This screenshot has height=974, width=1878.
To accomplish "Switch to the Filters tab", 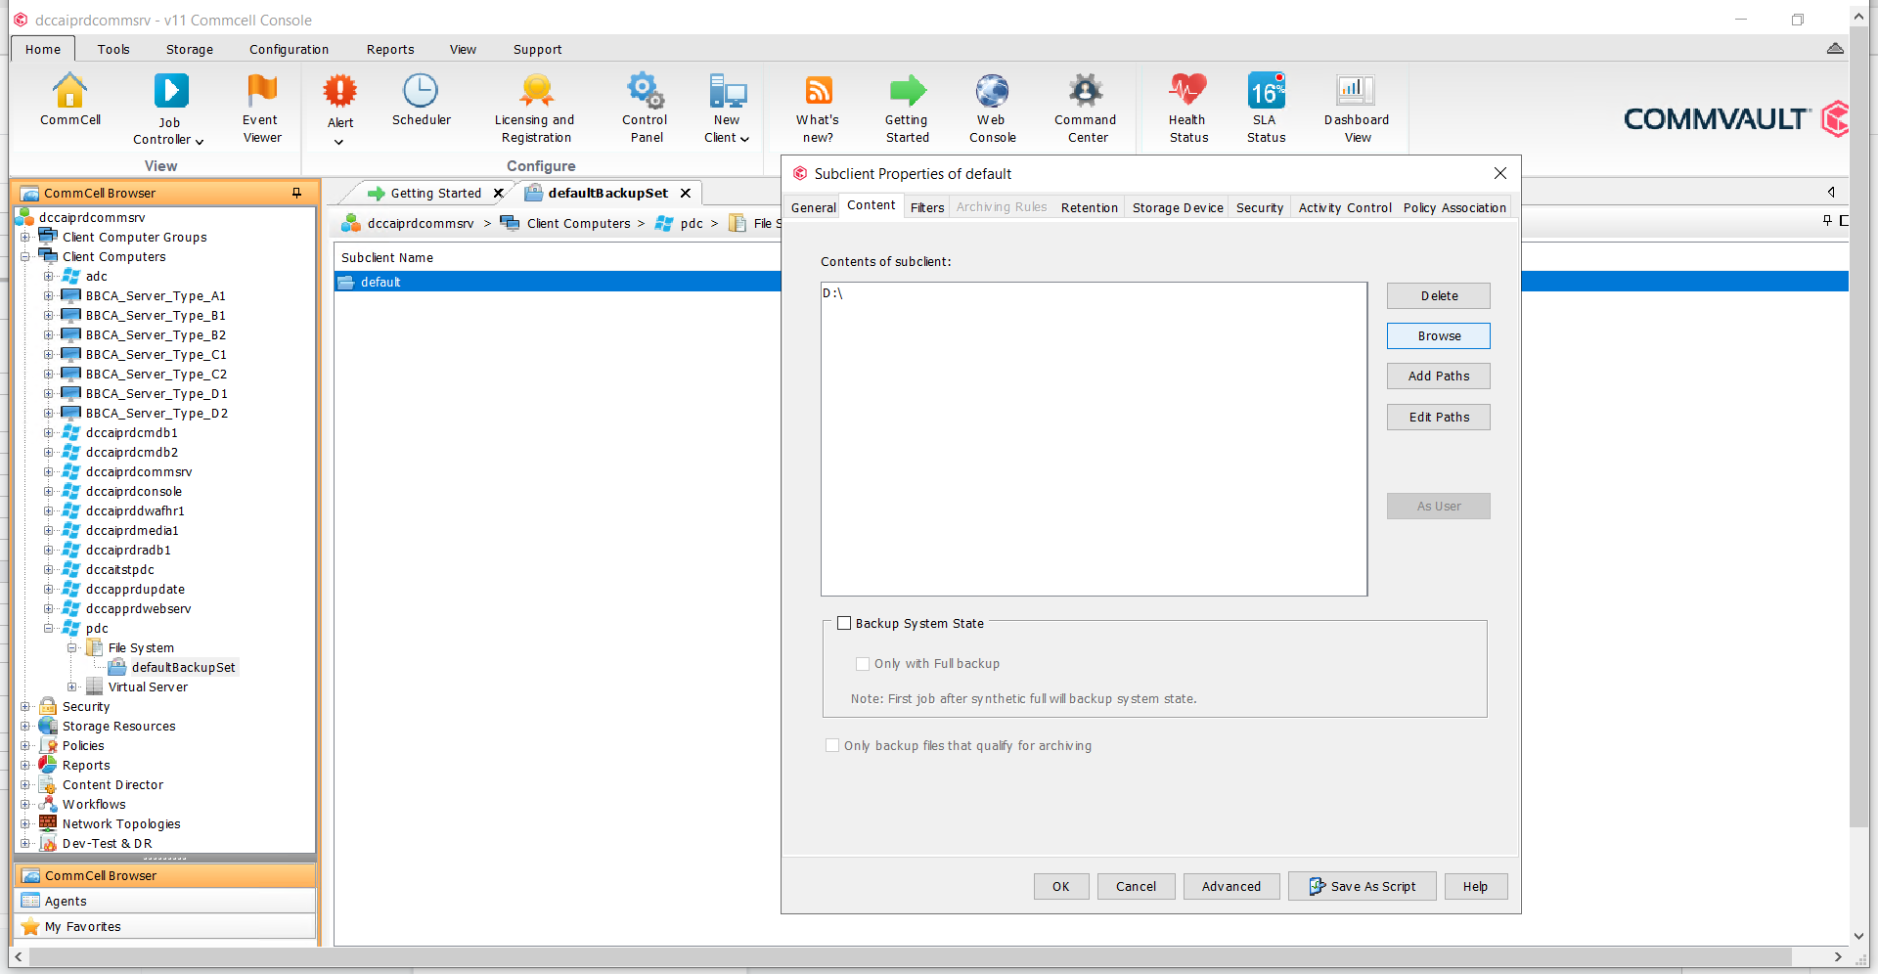I will pos(927,207).
